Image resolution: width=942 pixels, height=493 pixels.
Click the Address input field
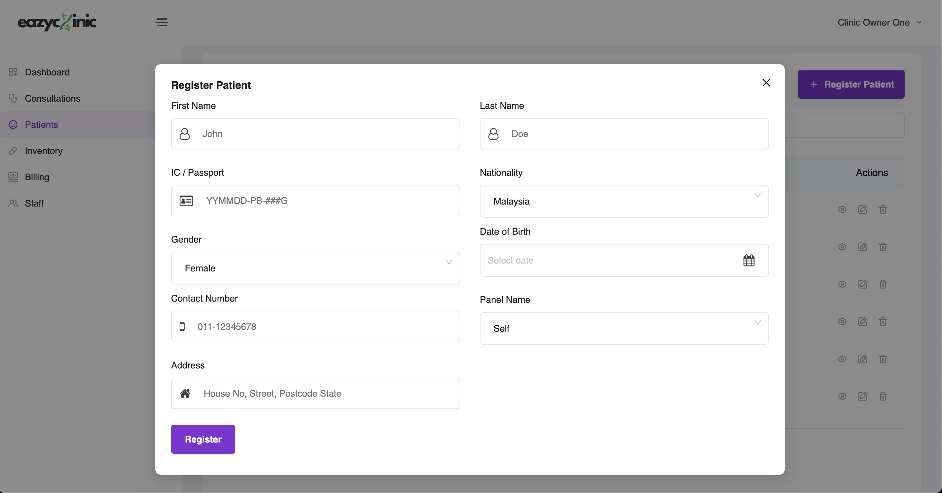[x=315, y=394]
